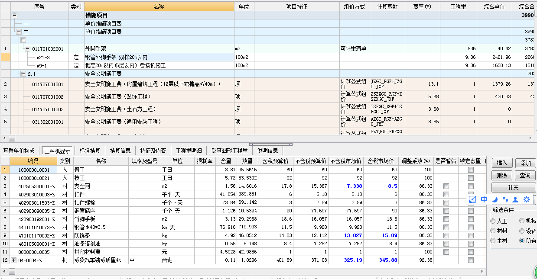Click the 钢管Φ48*3.5 name cell
537x279 pixels.
pos(101,227)
